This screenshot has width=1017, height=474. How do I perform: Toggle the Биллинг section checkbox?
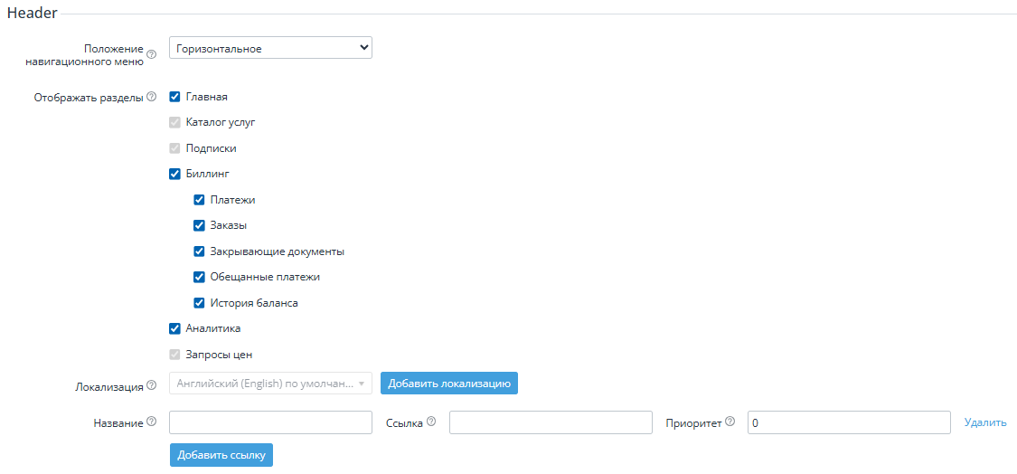(x=174, y=174)
